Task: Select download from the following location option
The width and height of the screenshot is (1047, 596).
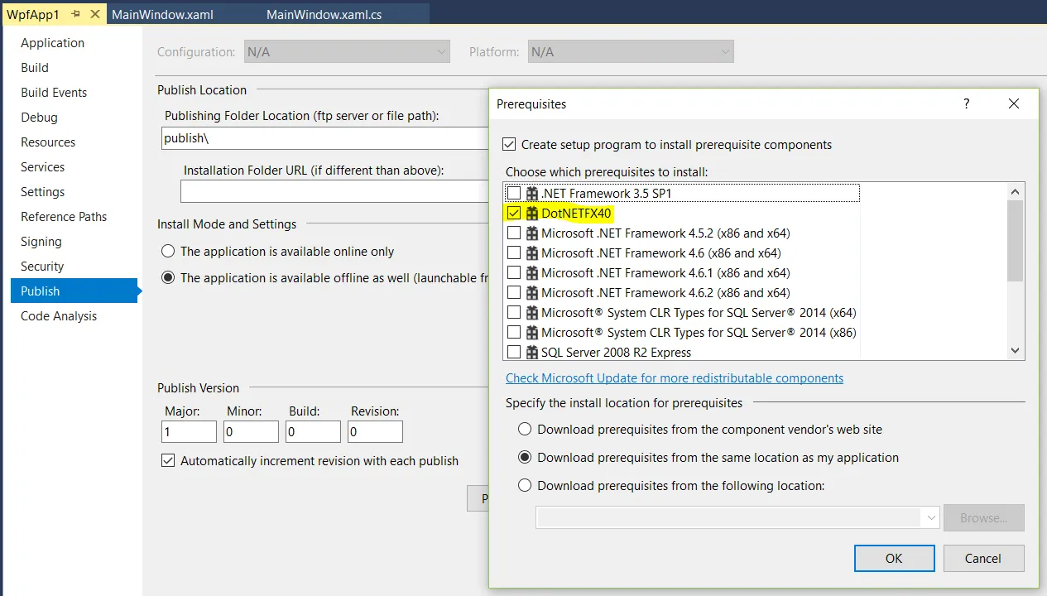Action: coord(525,486)
